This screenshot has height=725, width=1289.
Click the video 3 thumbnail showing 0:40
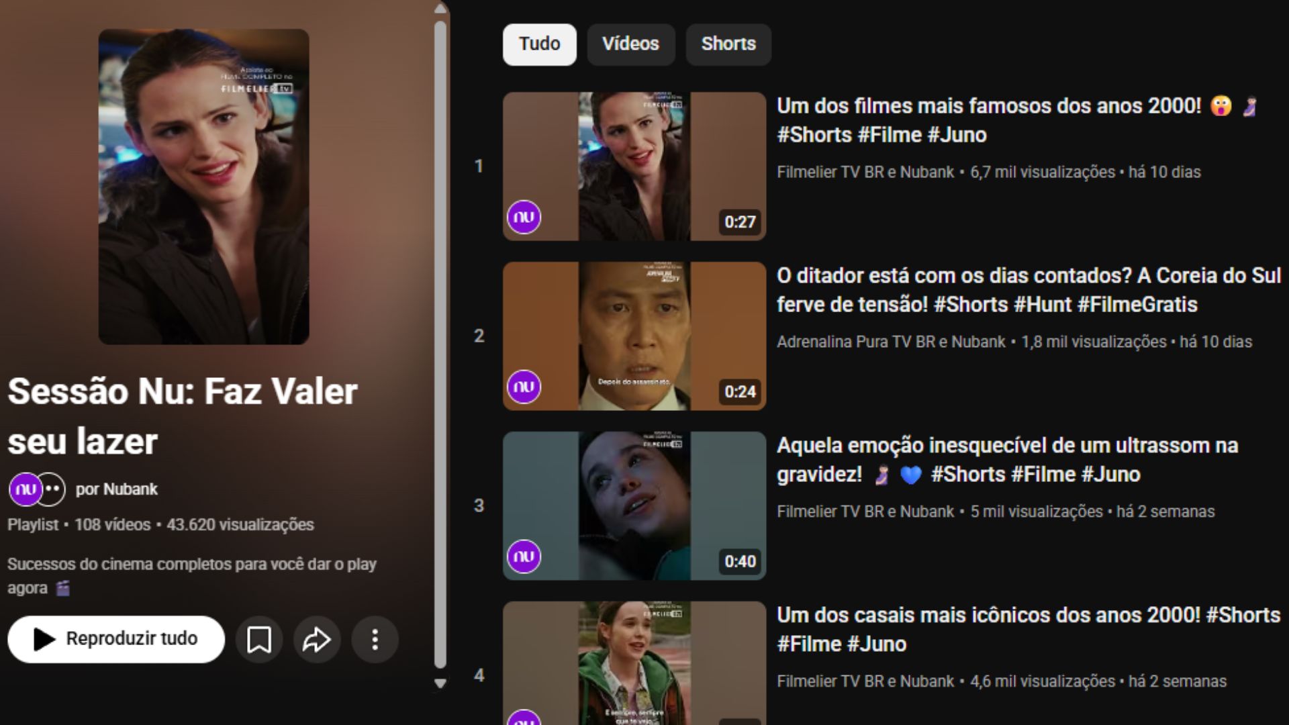[x=634, y=506]
